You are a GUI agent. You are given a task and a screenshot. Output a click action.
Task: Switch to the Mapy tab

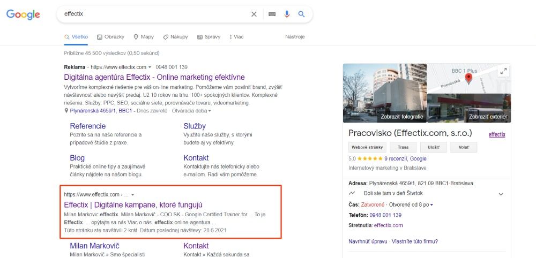click(144, 37)
